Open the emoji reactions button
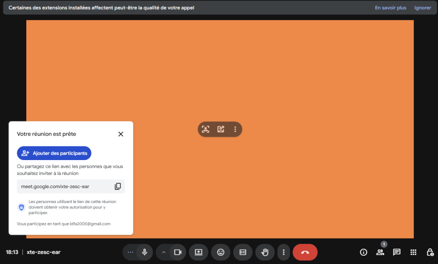Screen dimensions: 438x264 coord(221,252)
